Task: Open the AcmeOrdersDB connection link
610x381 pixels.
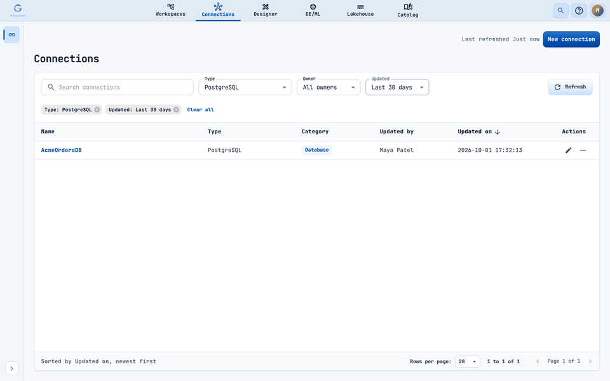Action: click(62, 150)
